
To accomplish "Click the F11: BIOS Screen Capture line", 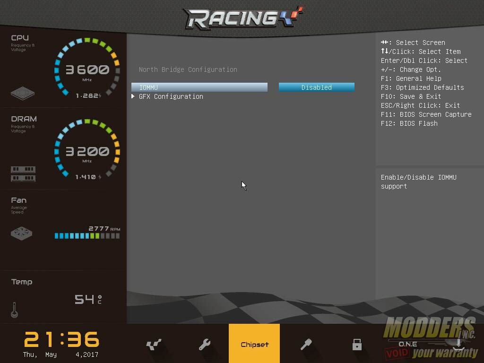I will coord(426,114).
